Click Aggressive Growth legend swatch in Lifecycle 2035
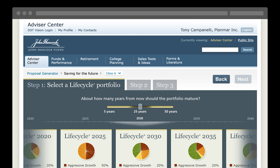The width and height of the screenshot is (280, 168). (176, 165)
